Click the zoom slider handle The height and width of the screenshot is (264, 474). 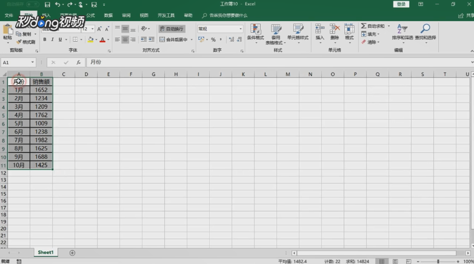438,262
